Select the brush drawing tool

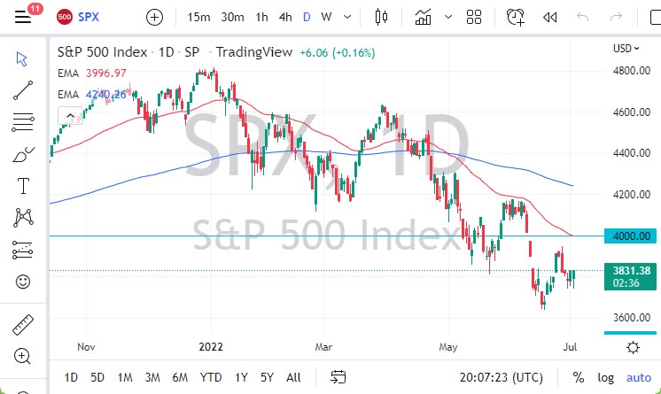[24, 154]
